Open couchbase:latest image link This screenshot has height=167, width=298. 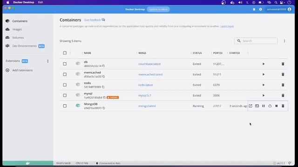(x=149, y=64)
